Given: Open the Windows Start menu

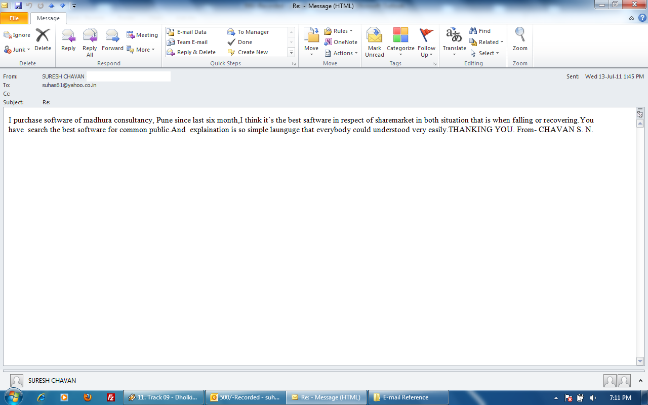Looking at the screenshot, I should tap(13, 397).
